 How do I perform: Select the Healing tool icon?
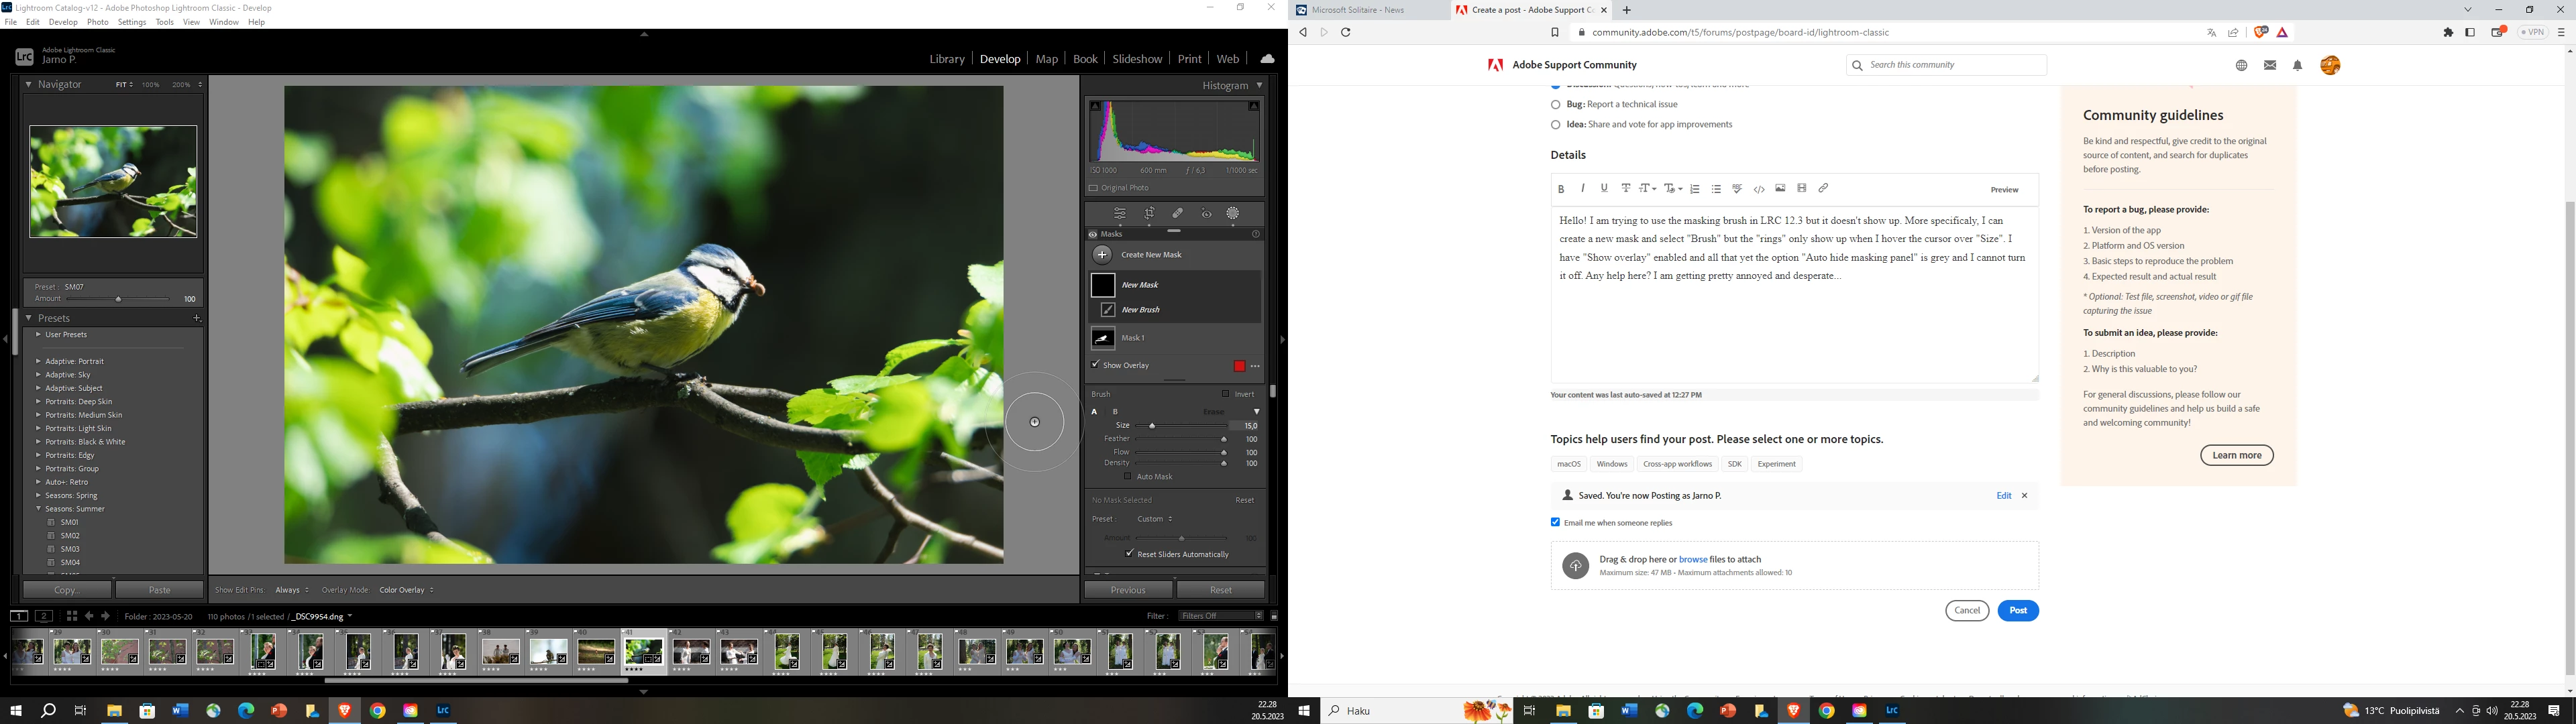pos(1178,214)
